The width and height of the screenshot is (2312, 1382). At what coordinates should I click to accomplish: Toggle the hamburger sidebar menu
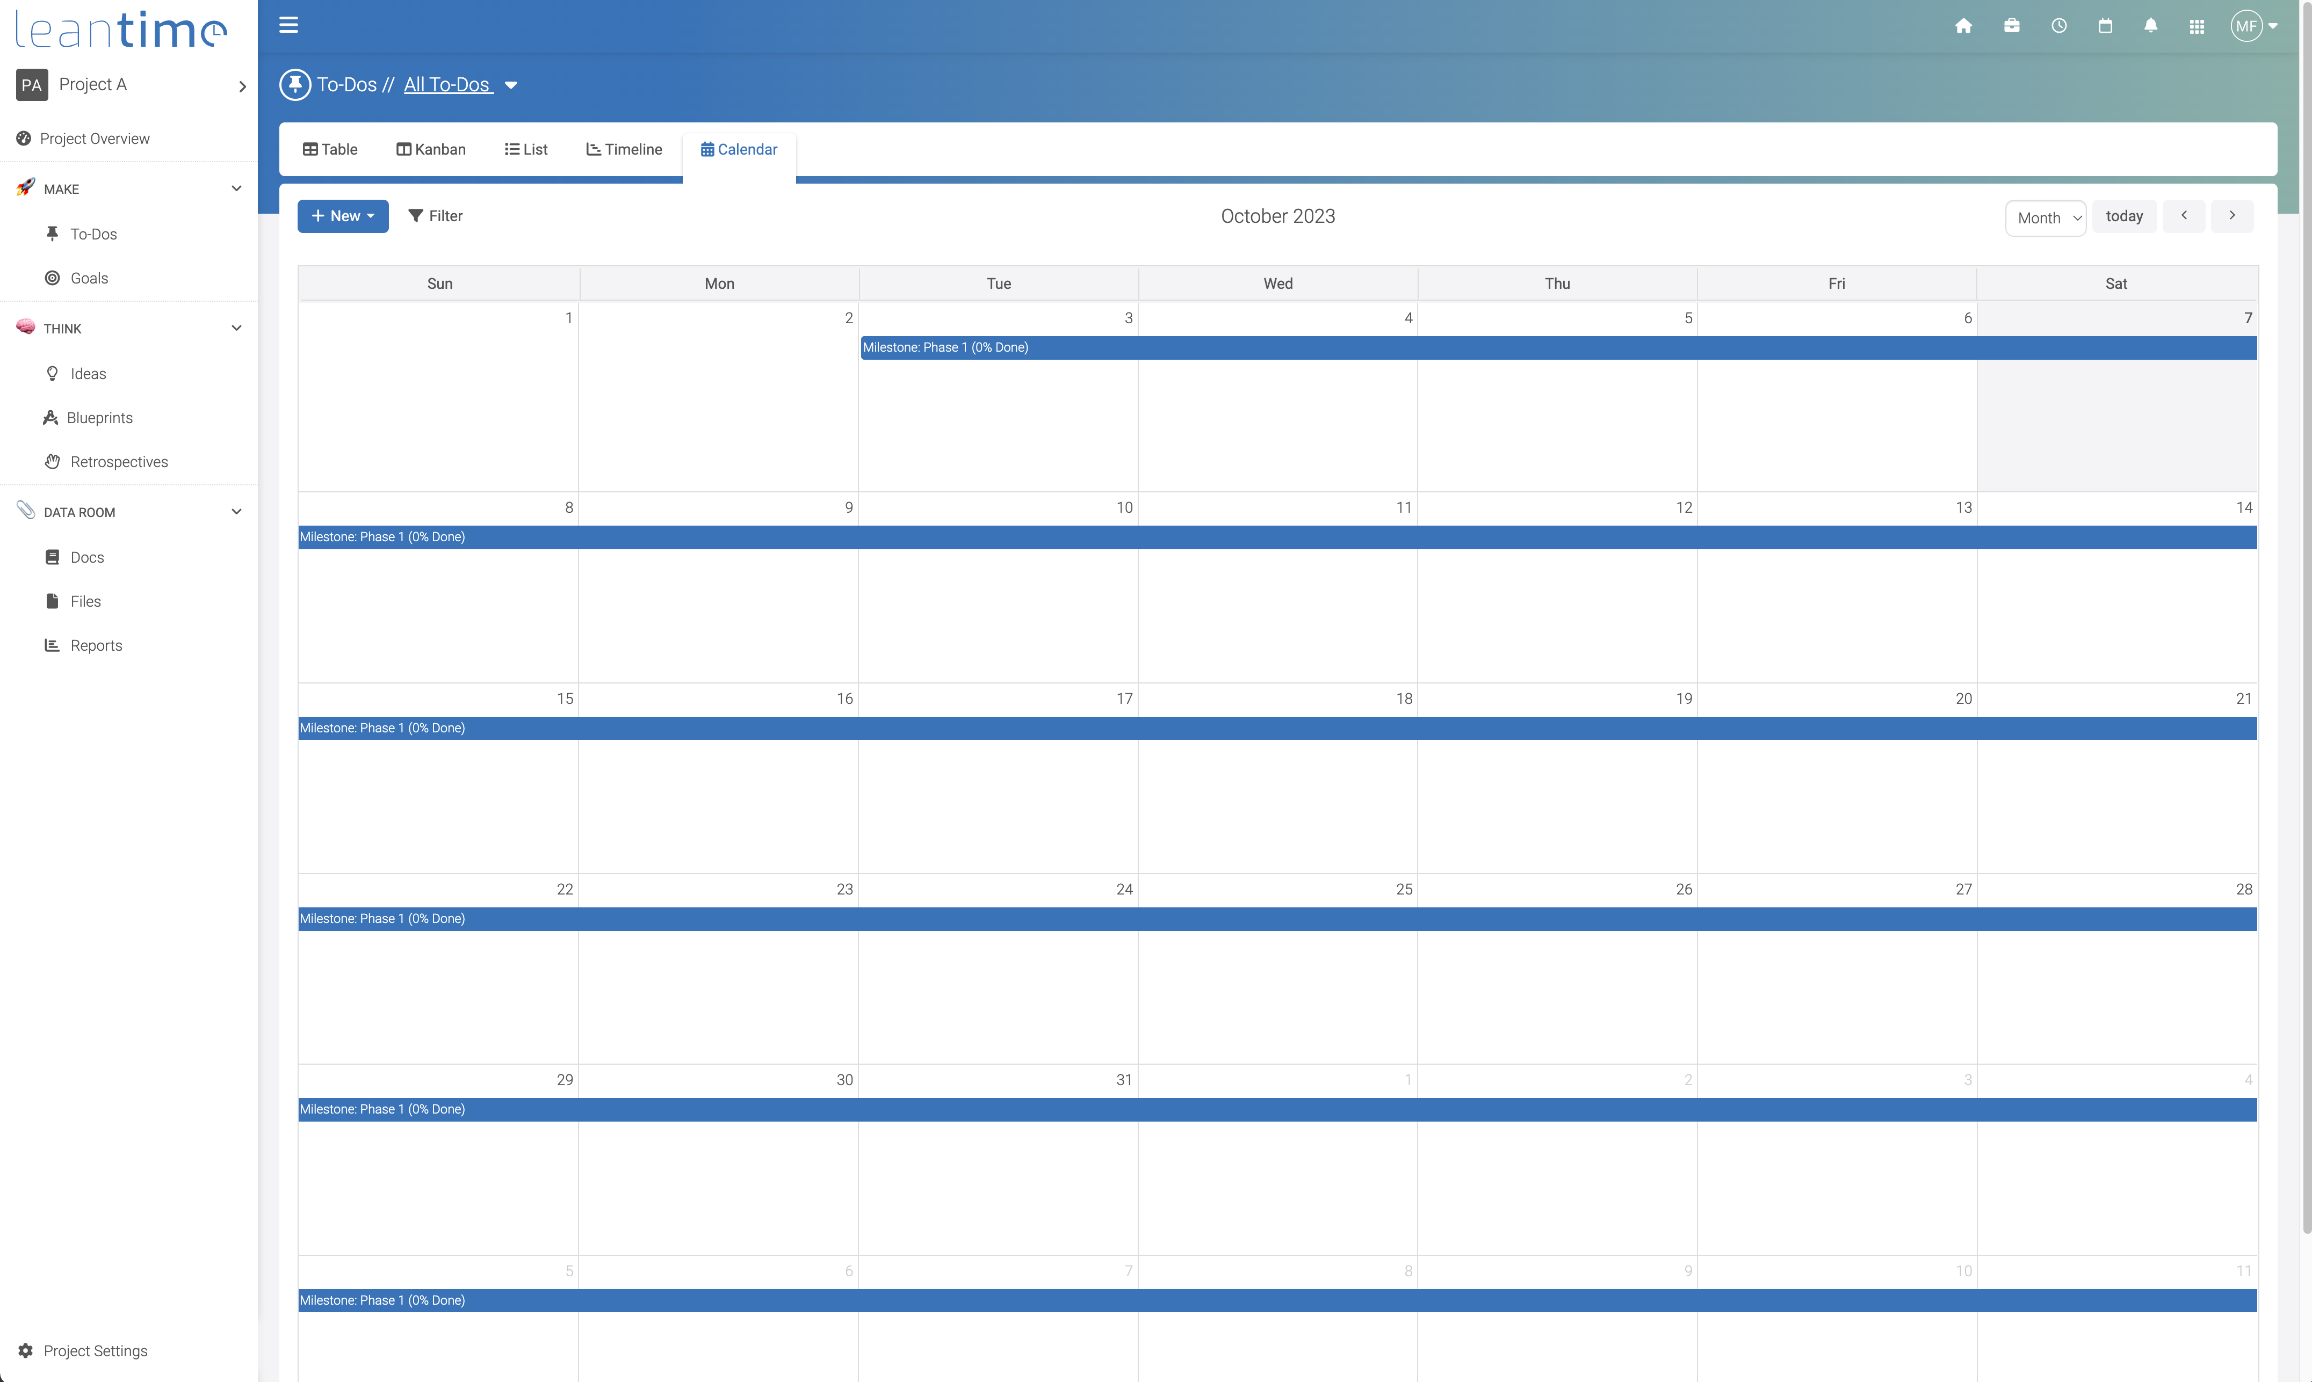click(289, 25)
